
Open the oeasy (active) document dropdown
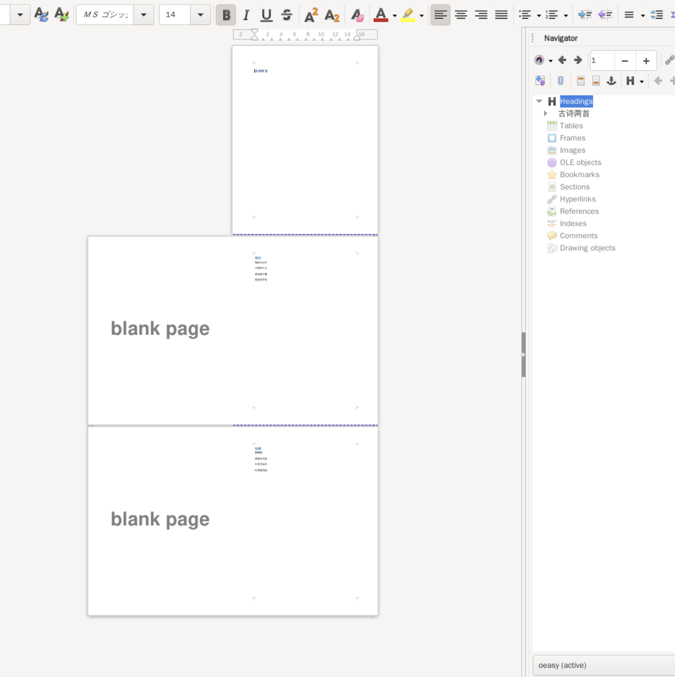tap(604, 665)
